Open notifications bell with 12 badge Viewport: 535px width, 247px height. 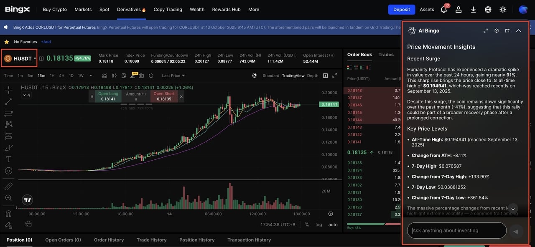tap(444, 9)
